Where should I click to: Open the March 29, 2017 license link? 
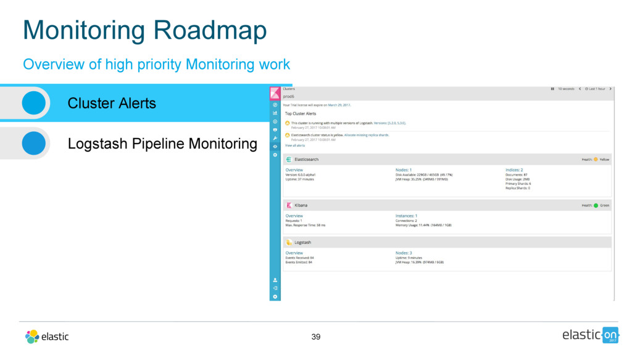pos(339,105)
